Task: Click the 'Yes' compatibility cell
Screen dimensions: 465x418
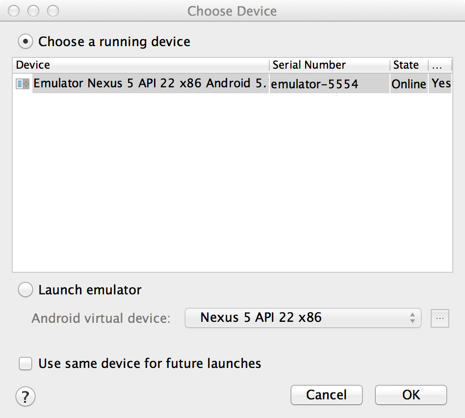Action: point(441,83)
